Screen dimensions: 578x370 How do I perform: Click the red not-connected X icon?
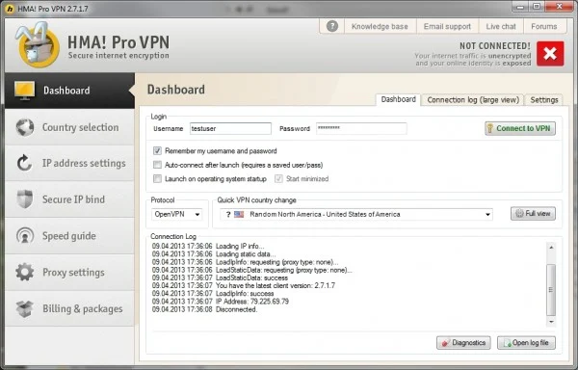point(550,54)
